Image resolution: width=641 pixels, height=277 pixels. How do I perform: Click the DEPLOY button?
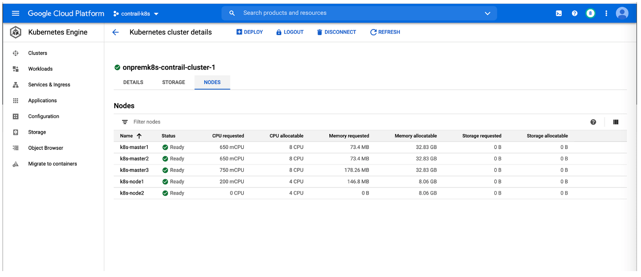point(250,32)
